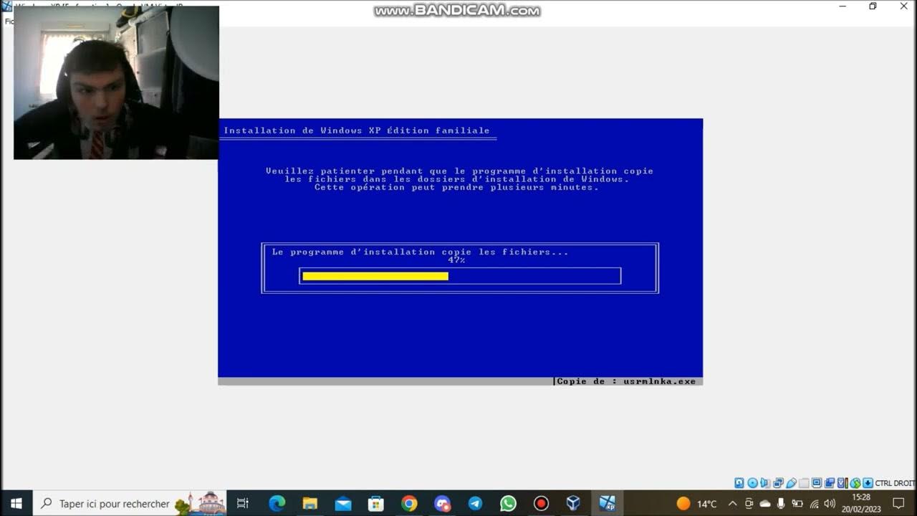The height and width of the screenshot is (516, 917).
Task: Expand hidden system tray icons
Action: (x=732, y=503)
